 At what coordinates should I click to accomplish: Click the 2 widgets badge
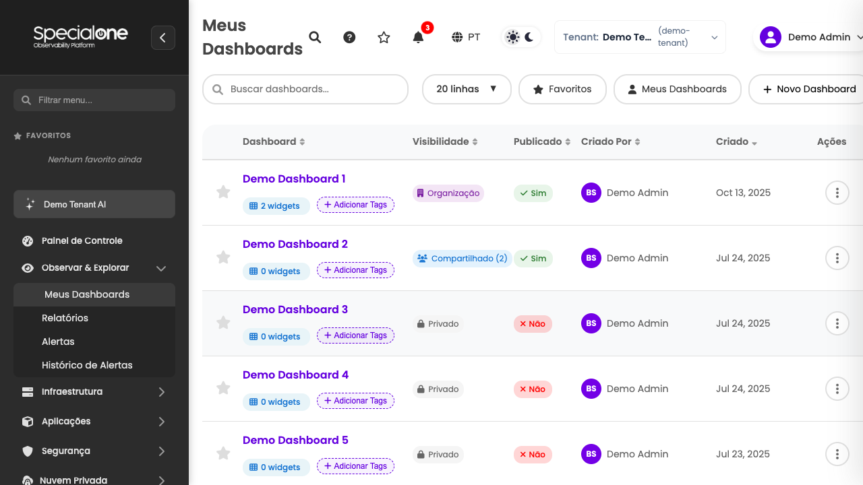[x=276, y=206]
